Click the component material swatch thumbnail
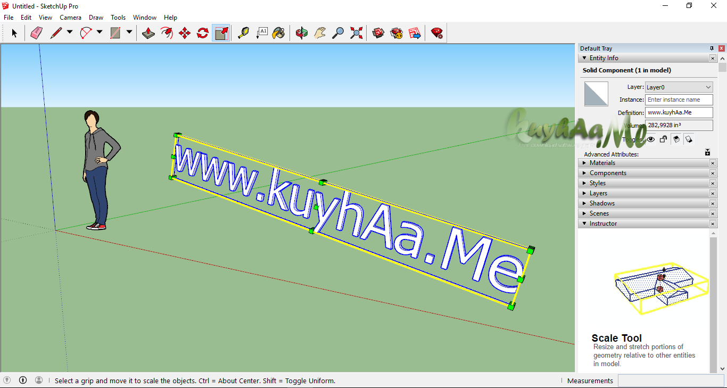727x388 pixels. tap(596, 94)
